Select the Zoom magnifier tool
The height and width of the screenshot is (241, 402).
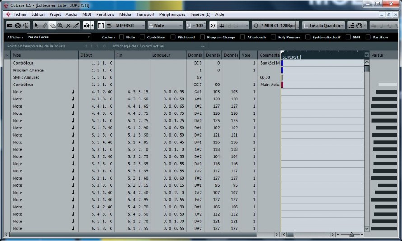pyautogui.click(x=60, y=25)
